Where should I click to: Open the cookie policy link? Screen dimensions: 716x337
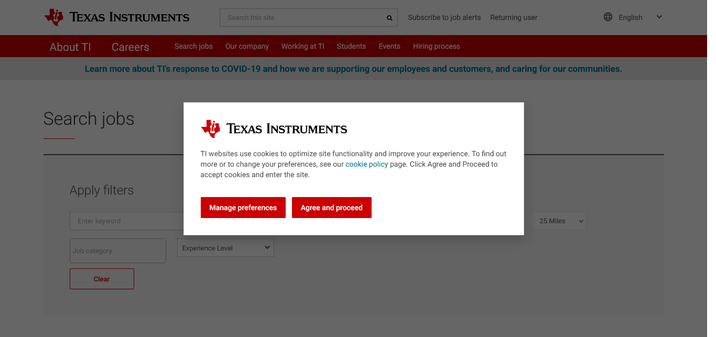tap(366, 164)
